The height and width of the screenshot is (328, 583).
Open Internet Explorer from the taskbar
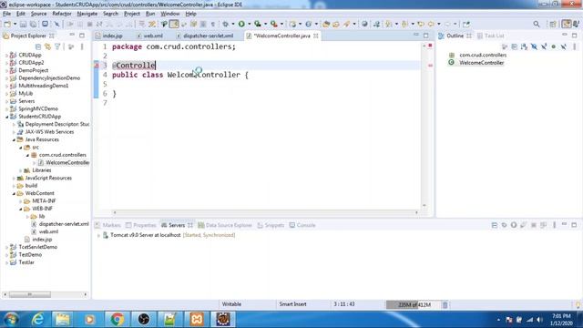pyautogui.click(x=37, y=319)
